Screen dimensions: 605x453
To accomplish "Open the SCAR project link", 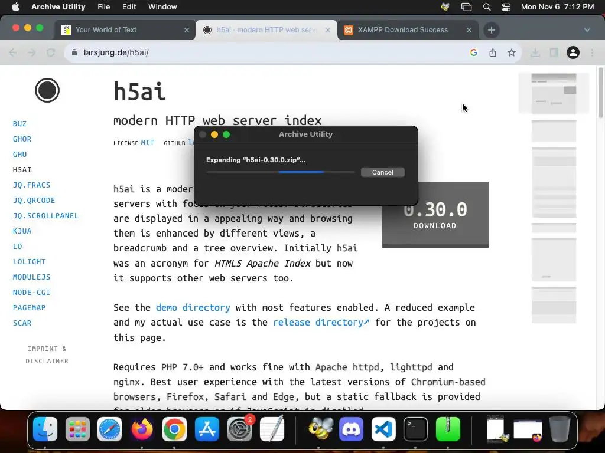I will pyautogui.click(x=22, y=323).
